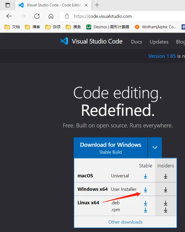Image resolution: width=185 pixels, height=232 pixels.
Task: Download macOS Universal Insiders build
Action: pos(166,176)
